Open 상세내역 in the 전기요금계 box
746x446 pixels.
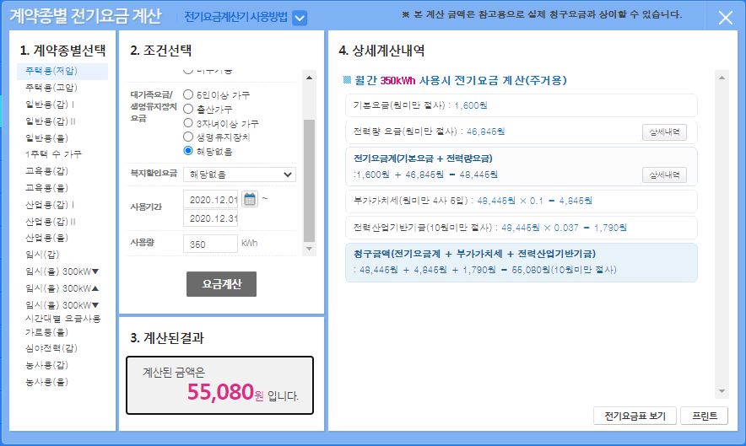click(x=664, y=175)
